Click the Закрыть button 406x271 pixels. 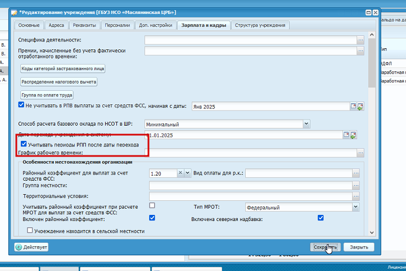[359, 247]
